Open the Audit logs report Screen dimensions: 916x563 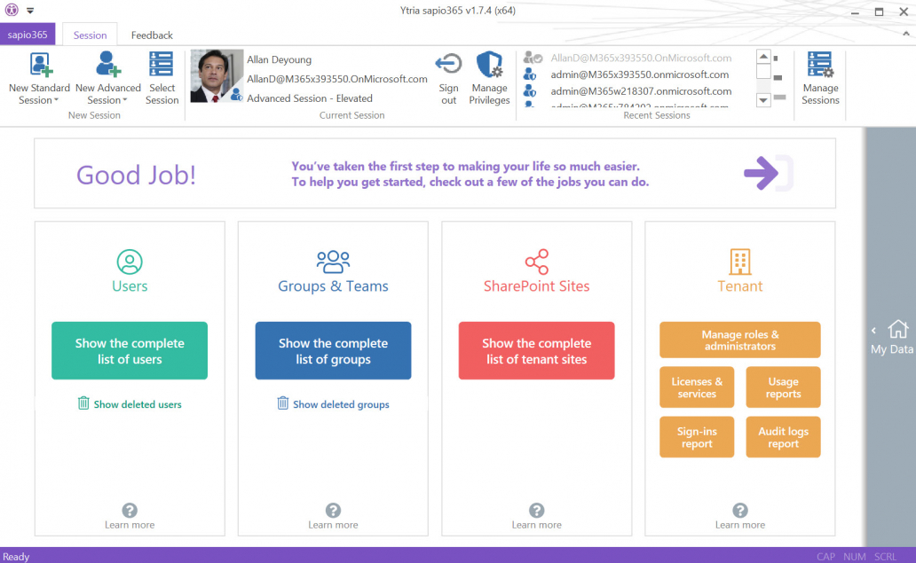[x=784, y=437]
